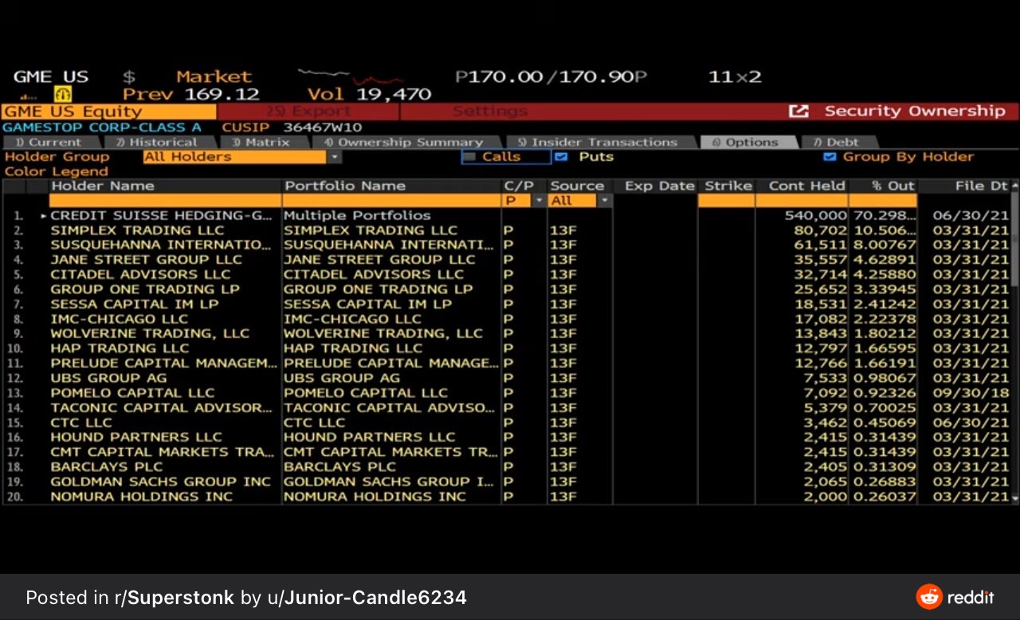Click the Holder Name filter input field
Image resolution: width=1020 pixels, height=620 pixels.
point(164,201)
